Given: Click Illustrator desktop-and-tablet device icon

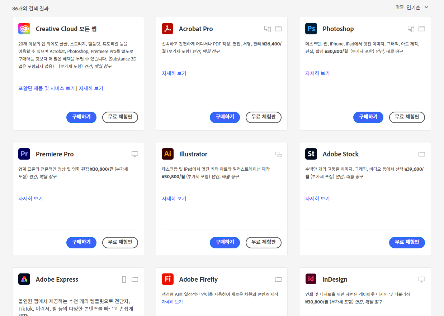Looking at the screenshot, I should coord(278,154).
